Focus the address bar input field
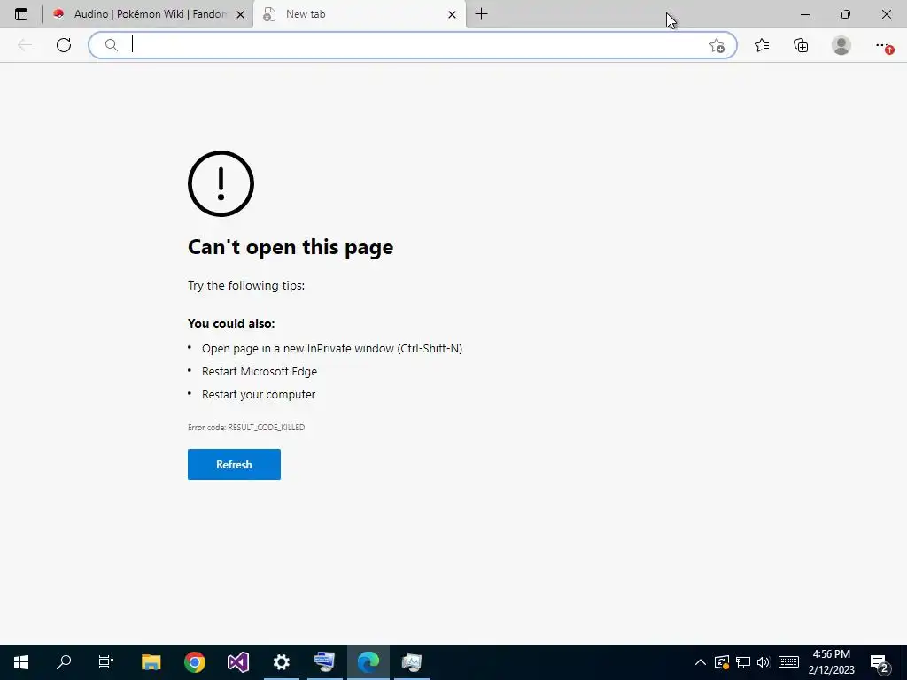Screen dimensions: 907x680 click(412, 45)
